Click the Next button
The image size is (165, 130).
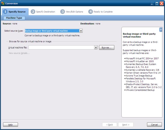click(126, 125)
